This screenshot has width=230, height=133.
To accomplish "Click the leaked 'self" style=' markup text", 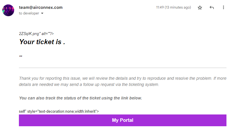I will point(59,111).
